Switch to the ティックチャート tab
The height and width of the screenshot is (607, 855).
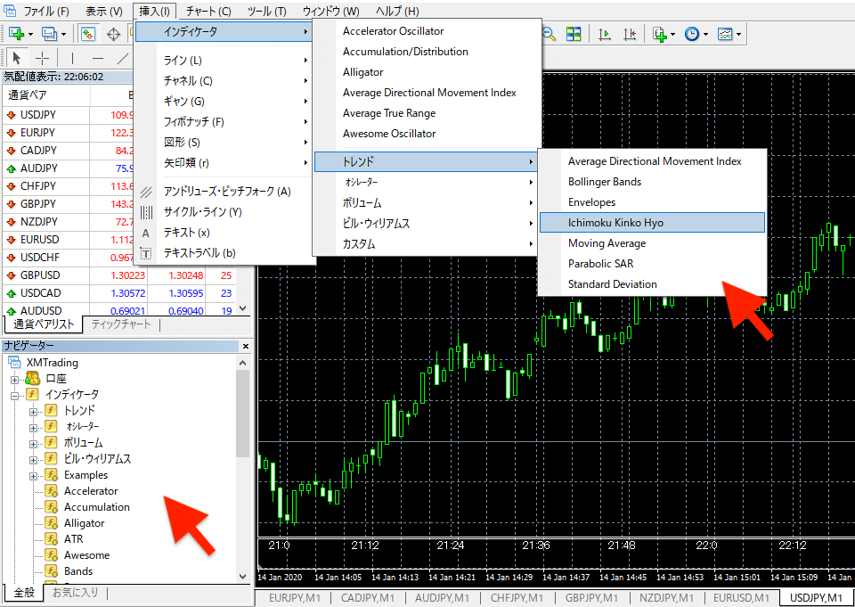[x=121, y=324]
